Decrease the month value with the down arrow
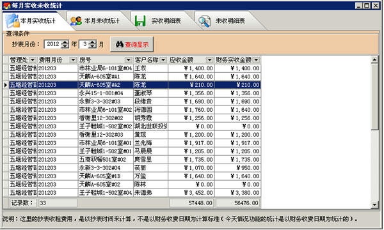The image size is (384, 230). (92, 47)
